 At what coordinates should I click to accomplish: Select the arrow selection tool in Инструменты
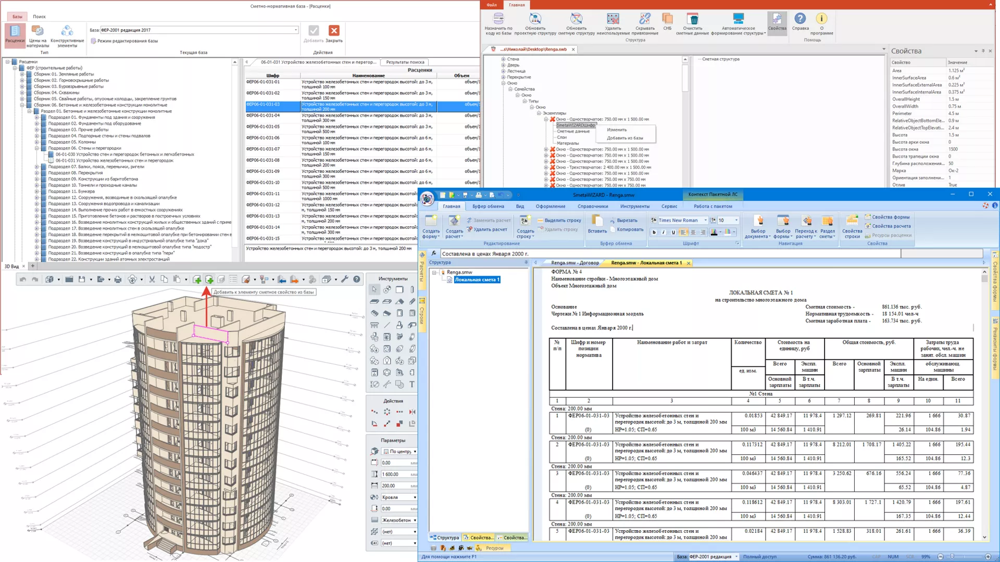374,289
